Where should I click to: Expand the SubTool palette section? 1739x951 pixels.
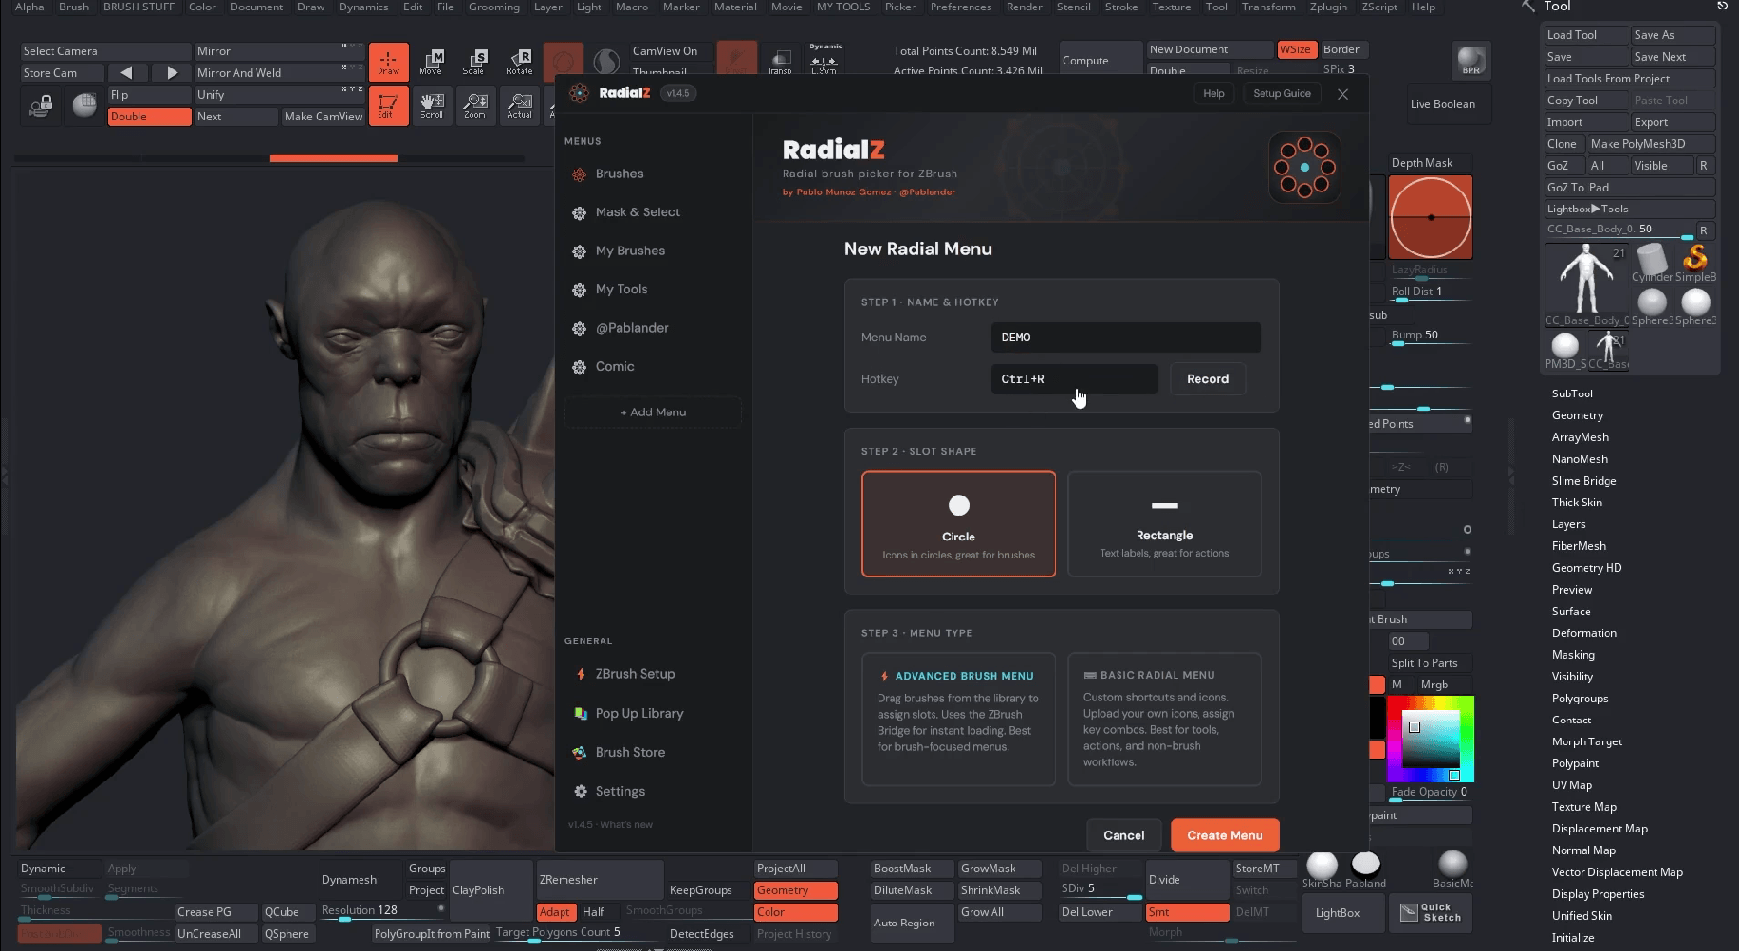(1572, 393)
